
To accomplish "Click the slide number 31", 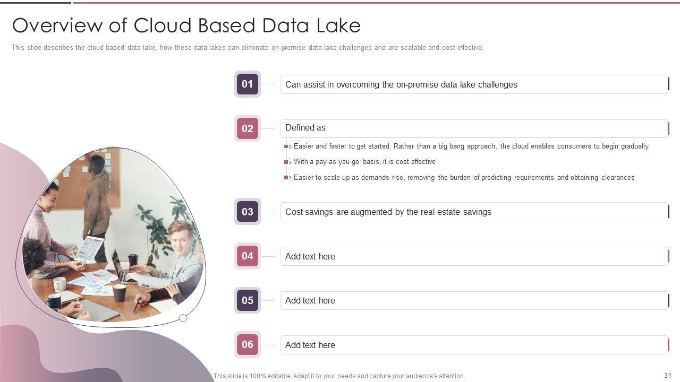I will point(668,375).
